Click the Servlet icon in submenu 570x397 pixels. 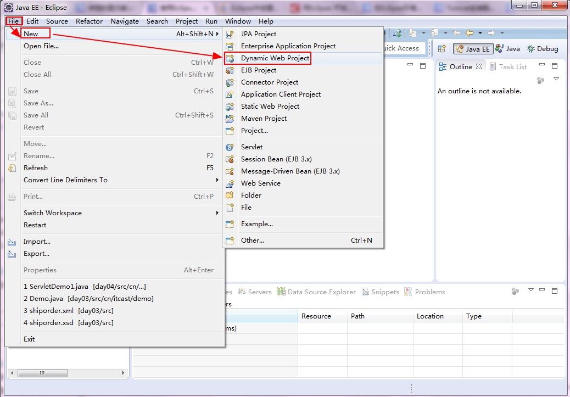click(230, 147)
